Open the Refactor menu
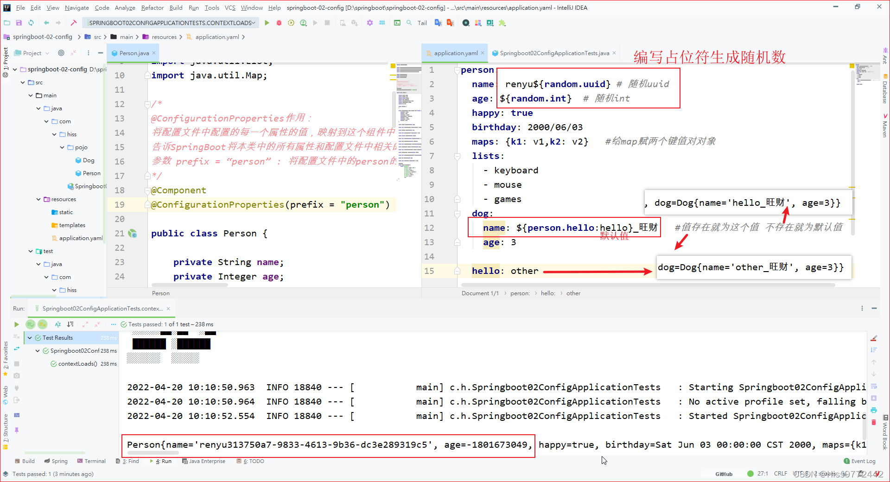Image resolution: width=890 pixels, height=482 pixels. (153, 7)
